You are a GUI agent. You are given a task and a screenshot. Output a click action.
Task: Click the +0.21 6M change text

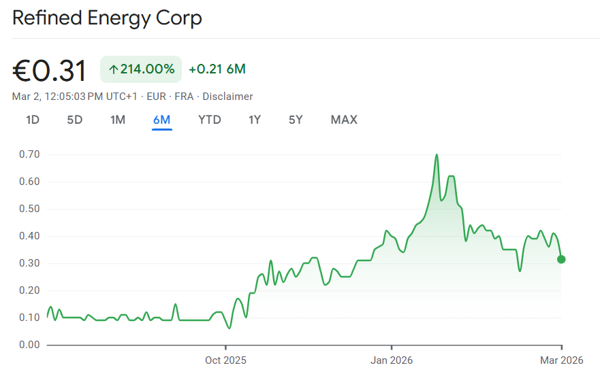click(x=217, y=69)
